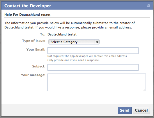Select the Deutschland testet recipient text

[x=62, y=34]
